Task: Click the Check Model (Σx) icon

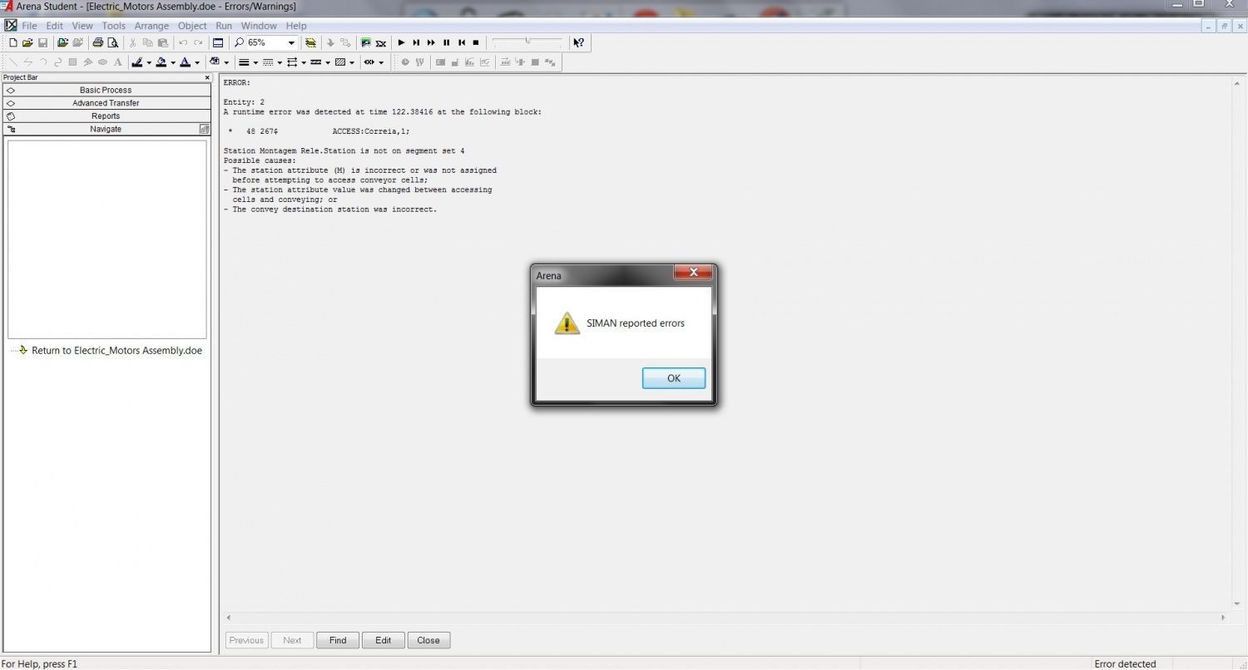Action: tap(380, 42)
